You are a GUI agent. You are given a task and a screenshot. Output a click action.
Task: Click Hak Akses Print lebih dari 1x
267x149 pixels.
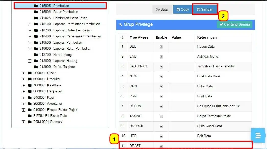[x=218, y=106]
